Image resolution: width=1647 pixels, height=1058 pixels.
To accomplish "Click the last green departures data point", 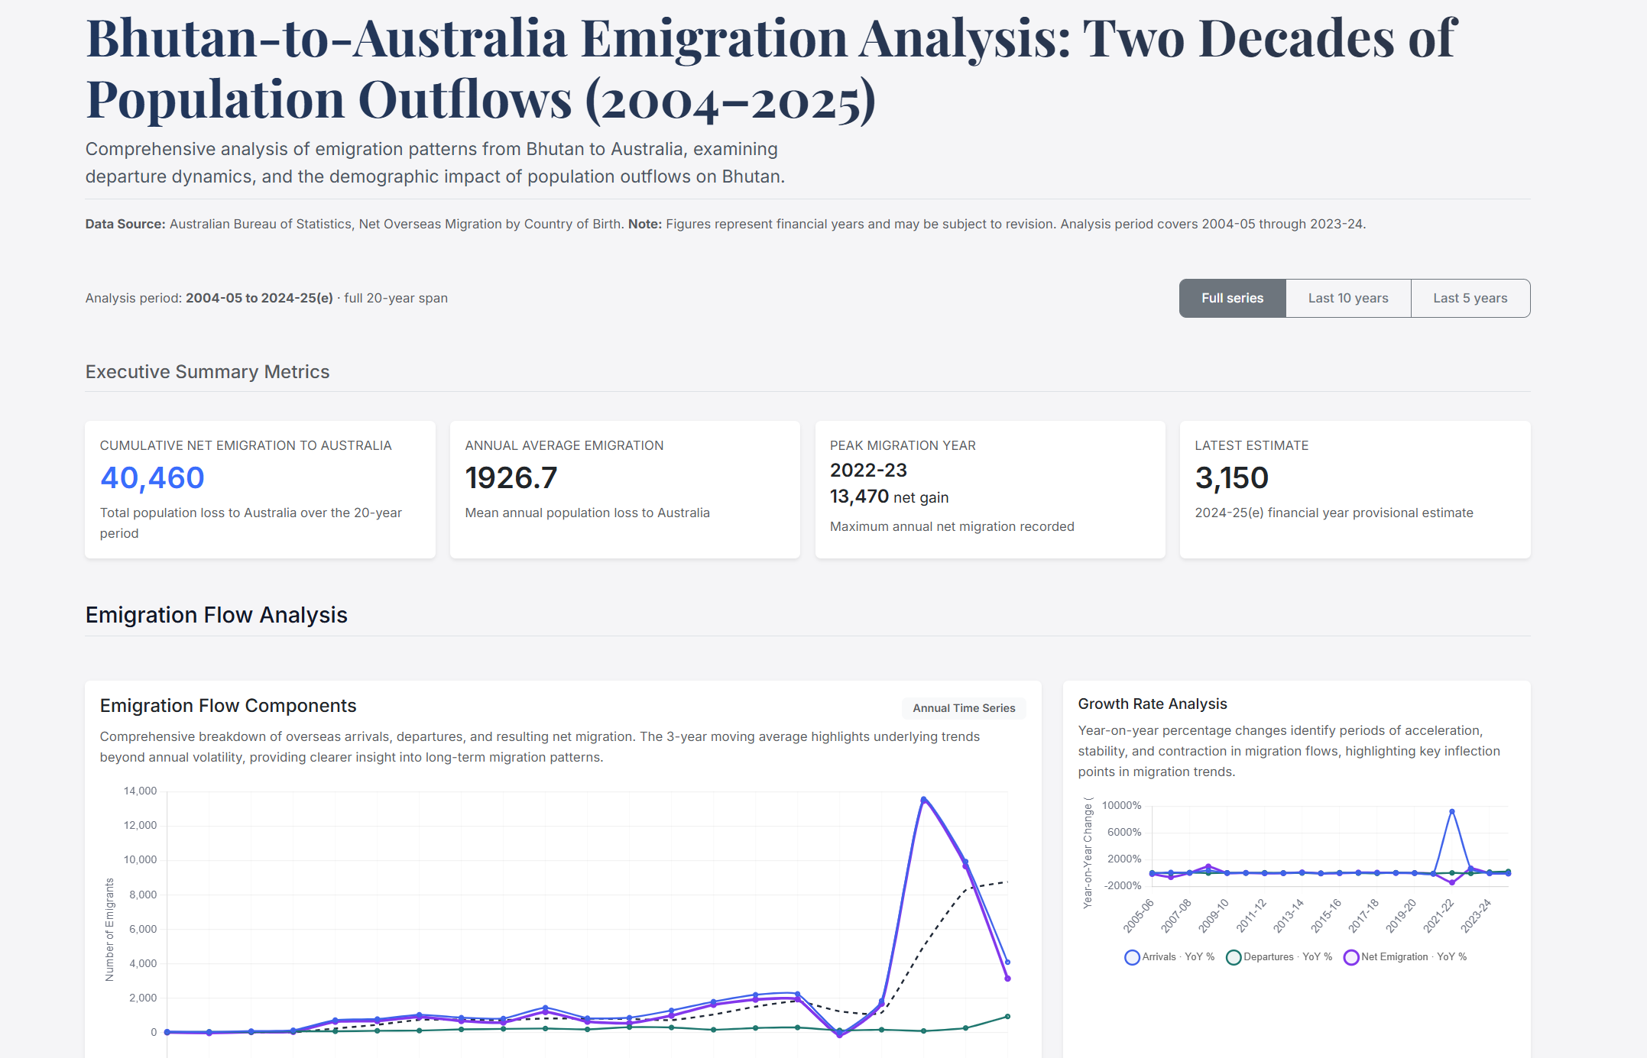I will point(1007,1016).
